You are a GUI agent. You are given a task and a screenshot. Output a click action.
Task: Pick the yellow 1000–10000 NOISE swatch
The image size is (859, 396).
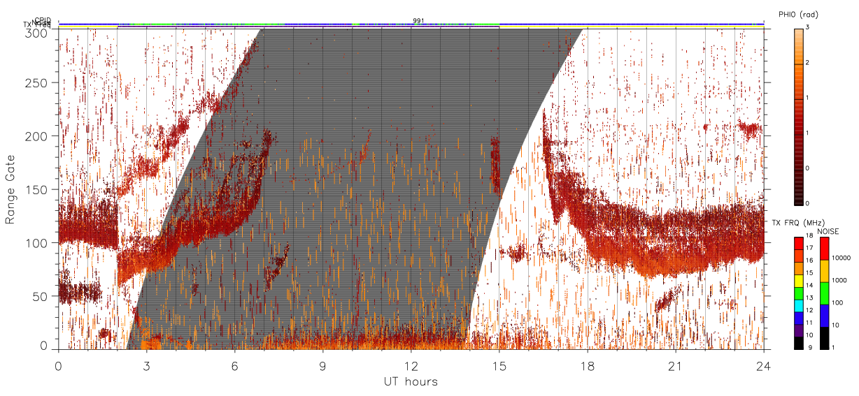pyautogui.click(x=824, y=271)
